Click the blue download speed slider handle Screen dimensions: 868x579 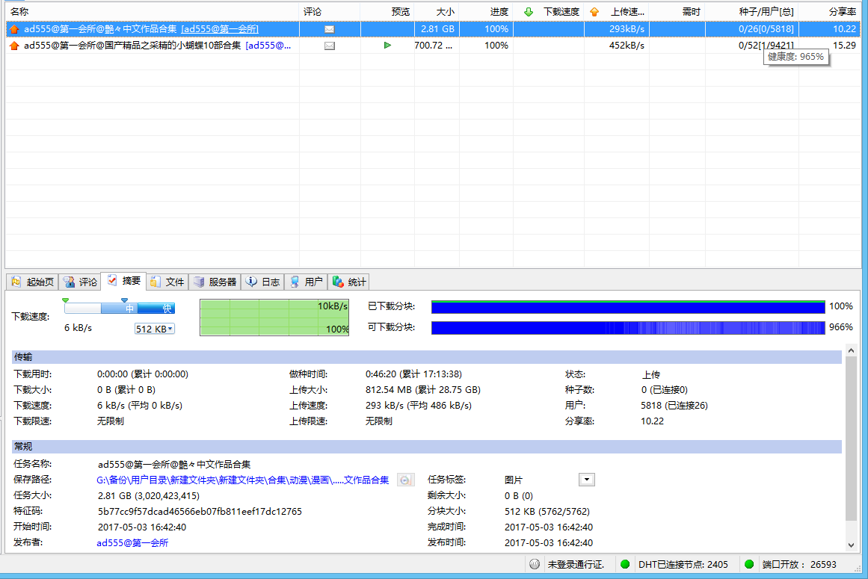point(124,300)
